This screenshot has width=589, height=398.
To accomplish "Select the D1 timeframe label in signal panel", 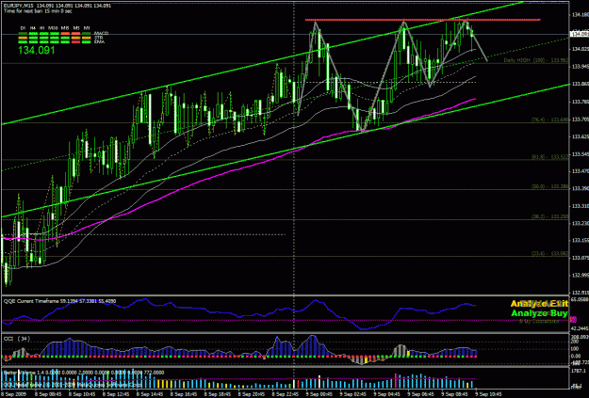I will click(x=23, y=28).
